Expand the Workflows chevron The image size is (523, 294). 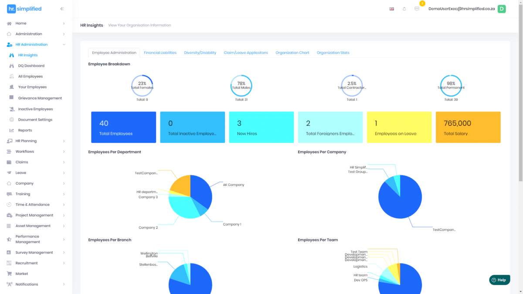click(x=64, y=152)
